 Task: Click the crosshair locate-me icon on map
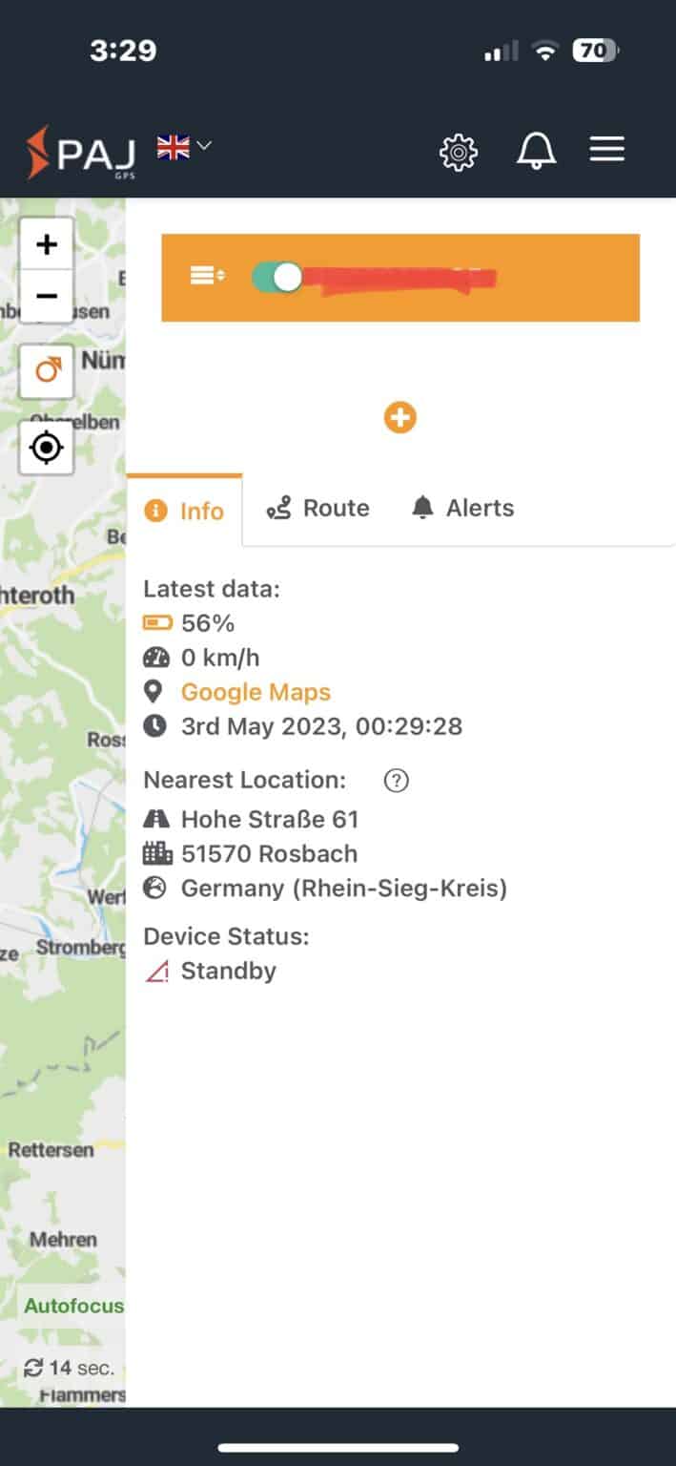tap(46, 447)
